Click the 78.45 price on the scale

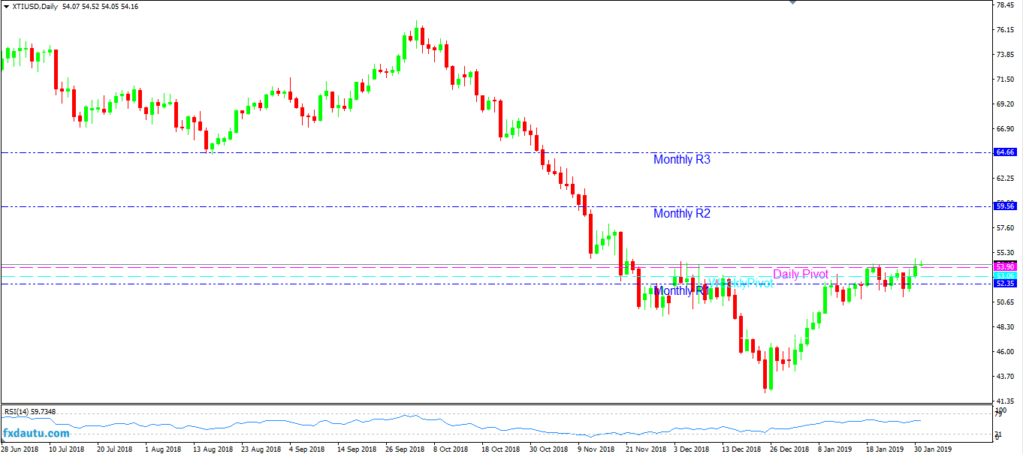point(1005,5)
